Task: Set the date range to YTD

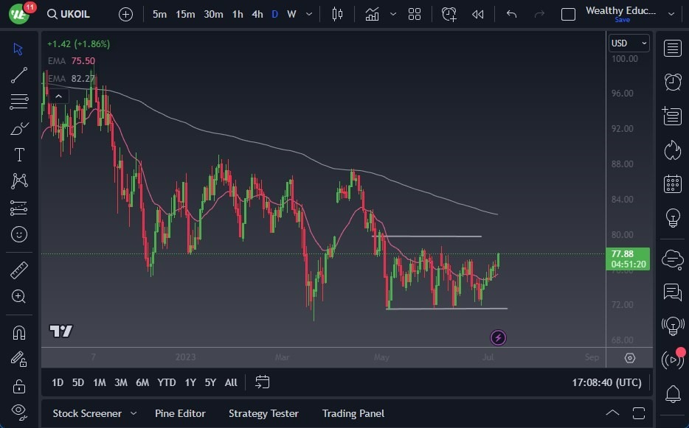Action: (x=167, y=382)
